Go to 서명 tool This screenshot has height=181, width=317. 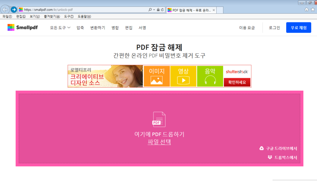point(142,28)
